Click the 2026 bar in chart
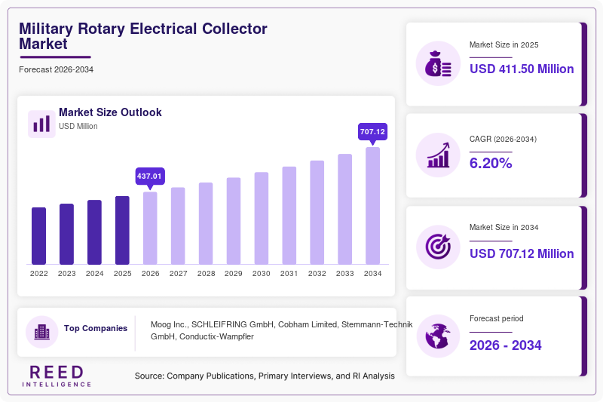Screen dimensions: 603x402 pyautogui.click(x=150, y=228)
